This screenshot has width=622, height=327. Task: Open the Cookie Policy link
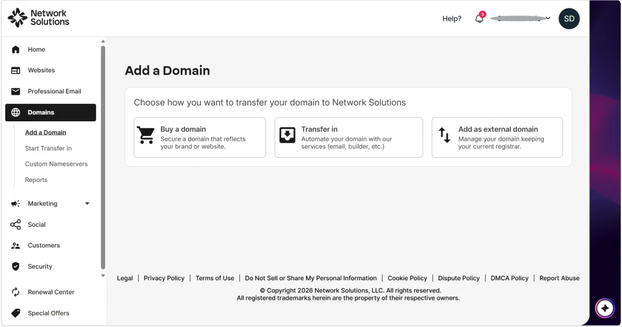(408, 278)
